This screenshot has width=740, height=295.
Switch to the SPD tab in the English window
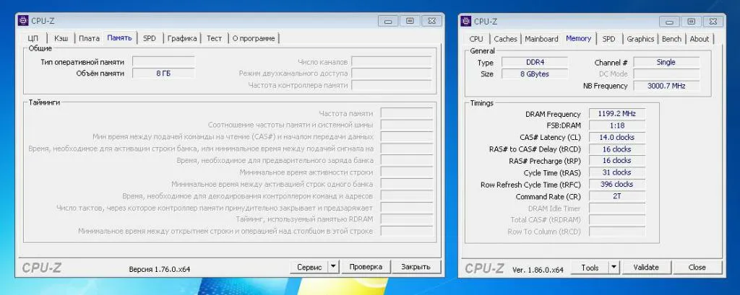tap(608, 39)
